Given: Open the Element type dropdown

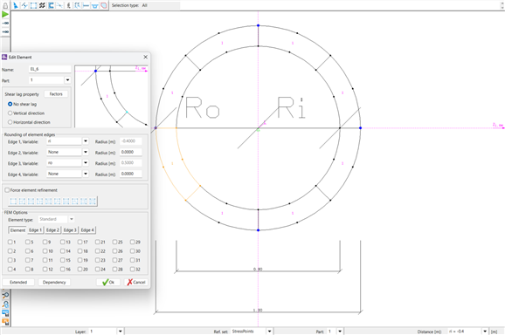Looking at the screenshot, I should [72, 219].
